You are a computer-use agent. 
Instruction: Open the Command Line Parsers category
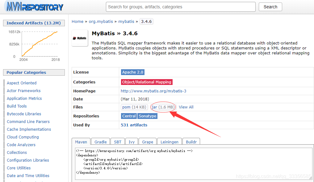[28, 121]
